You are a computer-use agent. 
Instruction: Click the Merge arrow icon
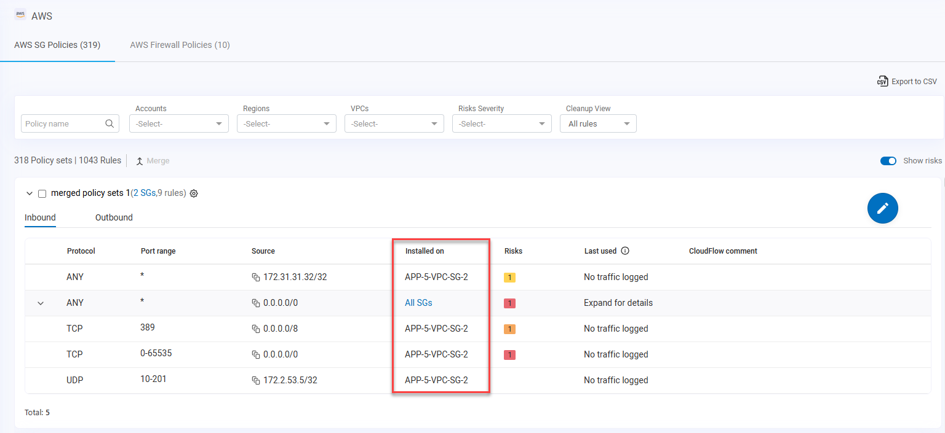pos(140,161)
